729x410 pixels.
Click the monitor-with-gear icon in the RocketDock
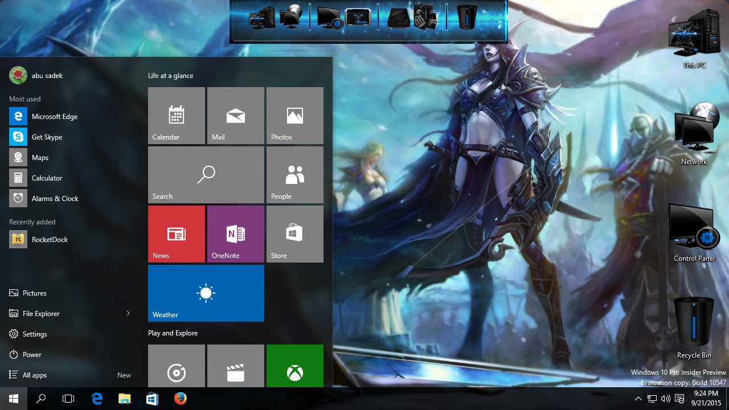(x=330, y=17)
